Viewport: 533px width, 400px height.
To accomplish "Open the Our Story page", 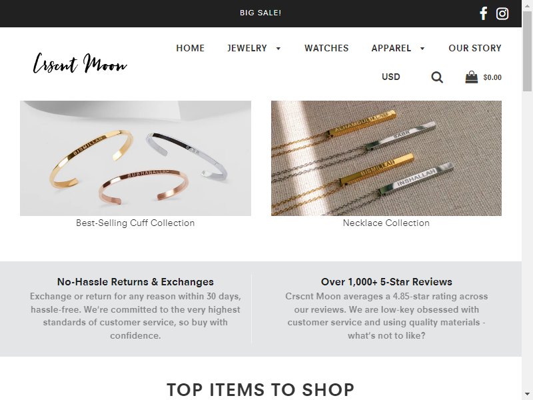I will [x=475, y=48].
